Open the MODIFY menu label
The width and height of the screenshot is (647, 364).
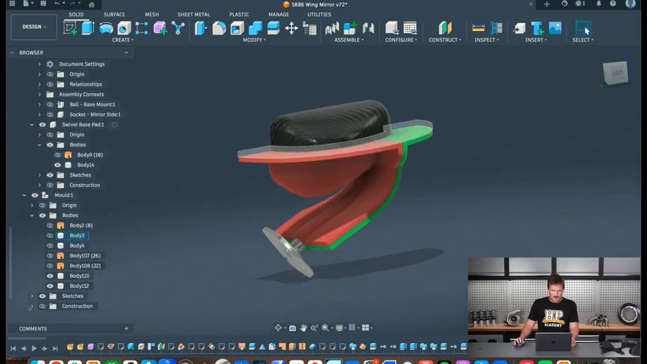pyautogui.click(x=254, y=40)
